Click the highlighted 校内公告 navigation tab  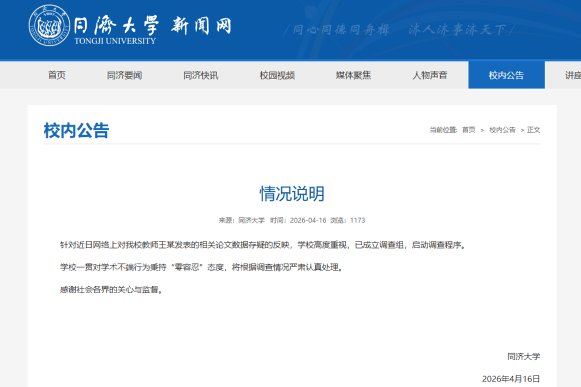pyautogui.click(x=506, y=75)
